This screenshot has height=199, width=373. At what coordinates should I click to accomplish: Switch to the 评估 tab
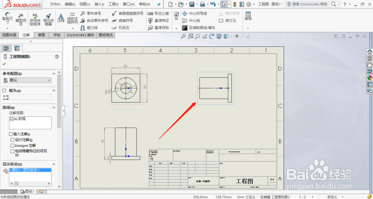click(57, 35)
